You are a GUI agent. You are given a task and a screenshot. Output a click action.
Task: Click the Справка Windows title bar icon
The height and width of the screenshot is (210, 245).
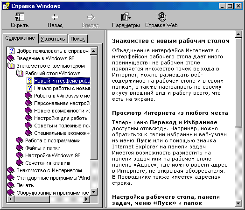[x=6, y=6]
